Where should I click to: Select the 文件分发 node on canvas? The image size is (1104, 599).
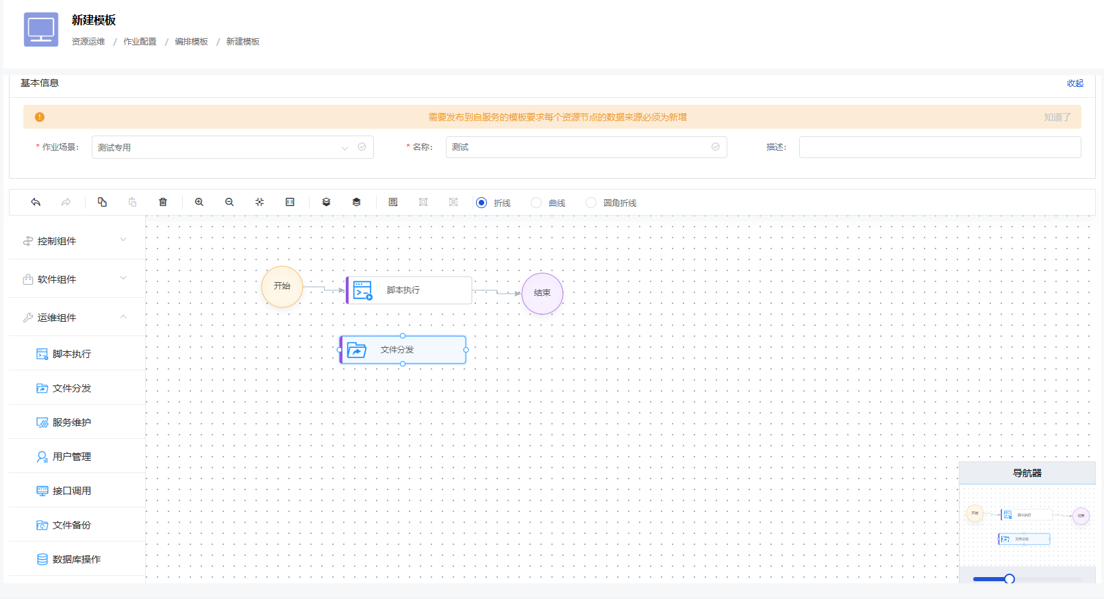403,350
